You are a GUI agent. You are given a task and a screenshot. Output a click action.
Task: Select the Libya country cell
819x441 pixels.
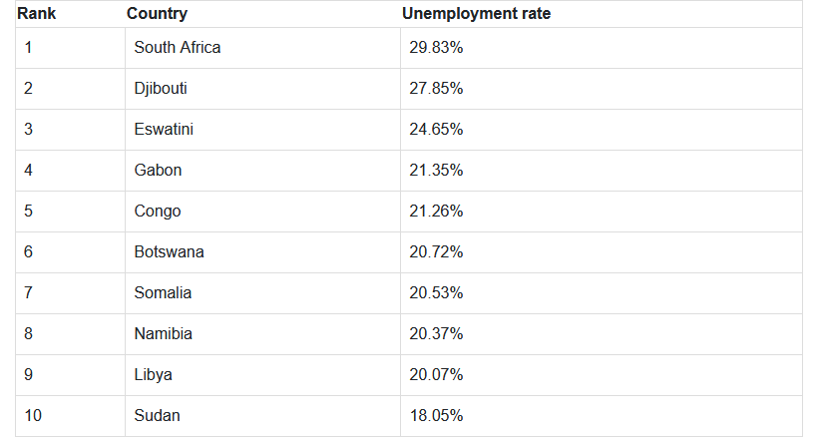pos(153,375)
